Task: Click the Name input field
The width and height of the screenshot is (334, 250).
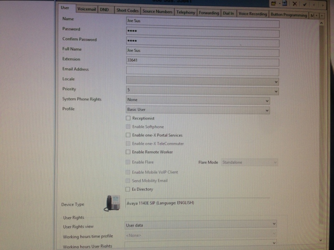Action: (202, 22)
